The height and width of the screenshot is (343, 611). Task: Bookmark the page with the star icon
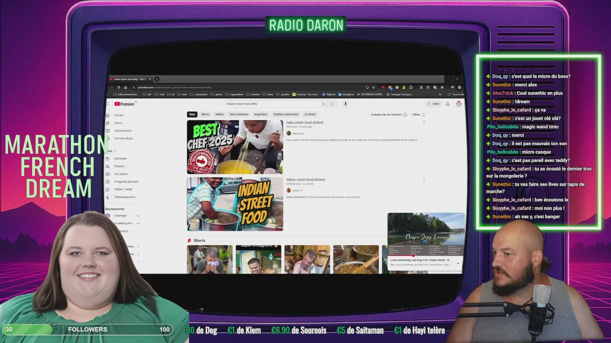(x=373, y=87)
